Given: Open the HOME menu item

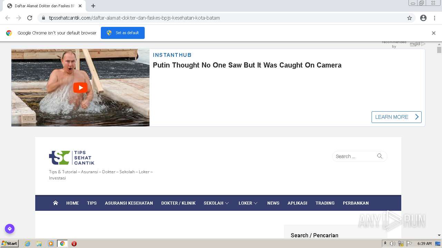Looking at the screenshot, I should tap(73, 203).
